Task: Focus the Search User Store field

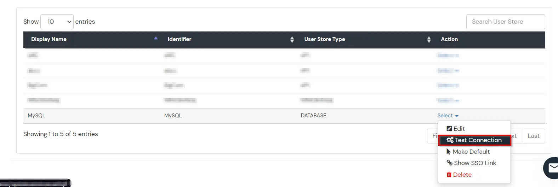Action: point(506,22)
